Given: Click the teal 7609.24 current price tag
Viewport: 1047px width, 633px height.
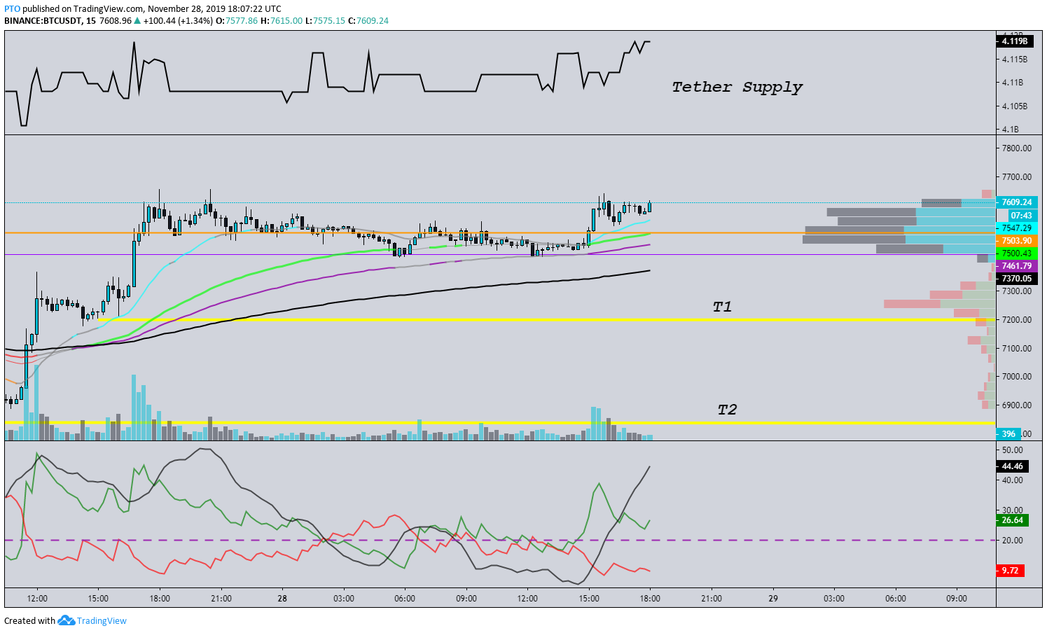Looking at the screenshot, I should [x=1017, y=202].
